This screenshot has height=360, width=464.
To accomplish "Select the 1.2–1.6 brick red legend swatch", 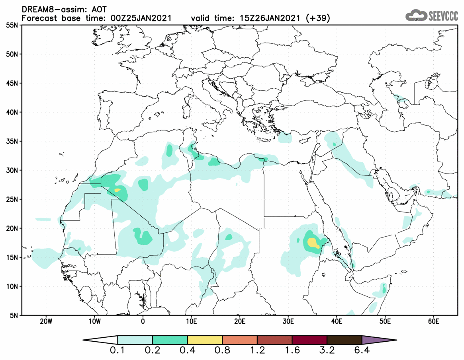I will [274, 340].
